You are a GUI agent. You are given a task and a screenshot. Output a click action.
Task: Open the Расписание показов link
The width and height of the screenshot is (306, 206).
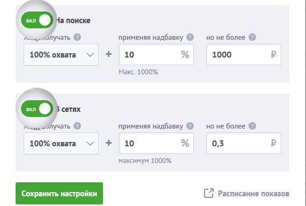tap(253, 194)
